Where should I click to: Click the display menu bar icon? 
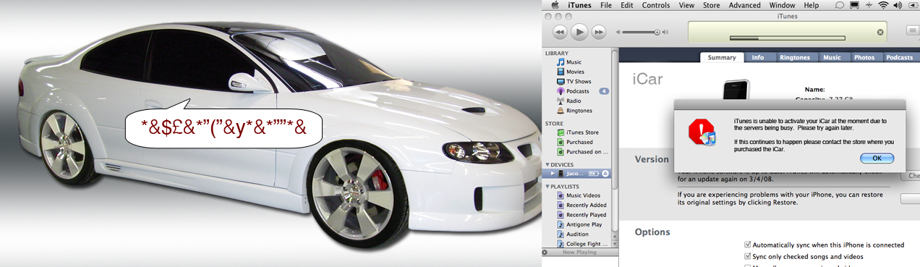pyautogui.click(x=854, y=5)
